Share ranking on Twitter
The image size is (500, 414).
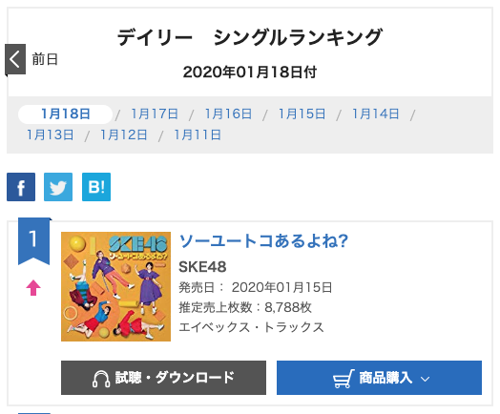[58, 187]
